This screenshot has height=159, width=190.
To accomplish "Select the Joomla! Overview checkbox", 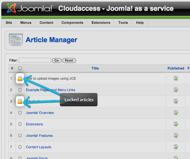I will coord(20,113).
